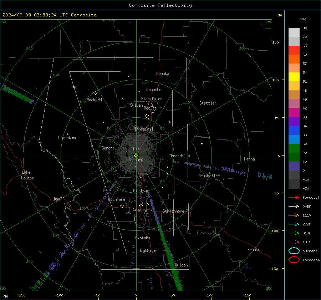Click the 54 dBZ yellow color swatch
The image size is (321, 300).
tap(294, 77)
